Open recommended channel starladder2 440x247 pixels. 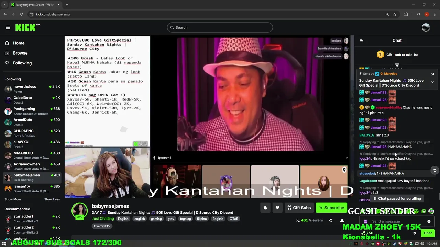click(x=32, y=230)
